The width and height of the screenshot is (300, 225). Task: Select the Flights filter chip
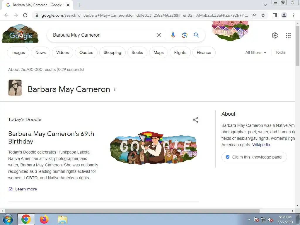point(180,52)
